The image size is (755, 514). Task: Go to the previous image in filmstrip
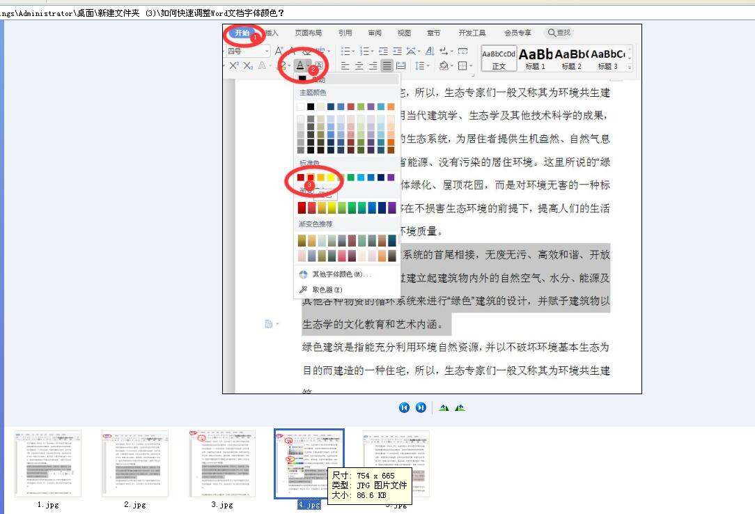click(x=404, y=407)
